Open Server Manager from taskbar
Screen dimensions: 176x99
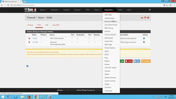click(x=9, y=97)
